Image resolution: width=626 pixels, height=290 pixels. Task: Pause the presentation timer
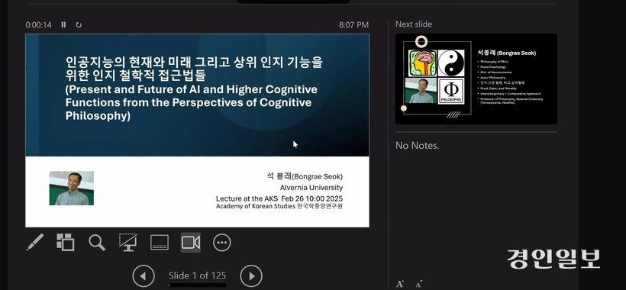coord(63,24)
